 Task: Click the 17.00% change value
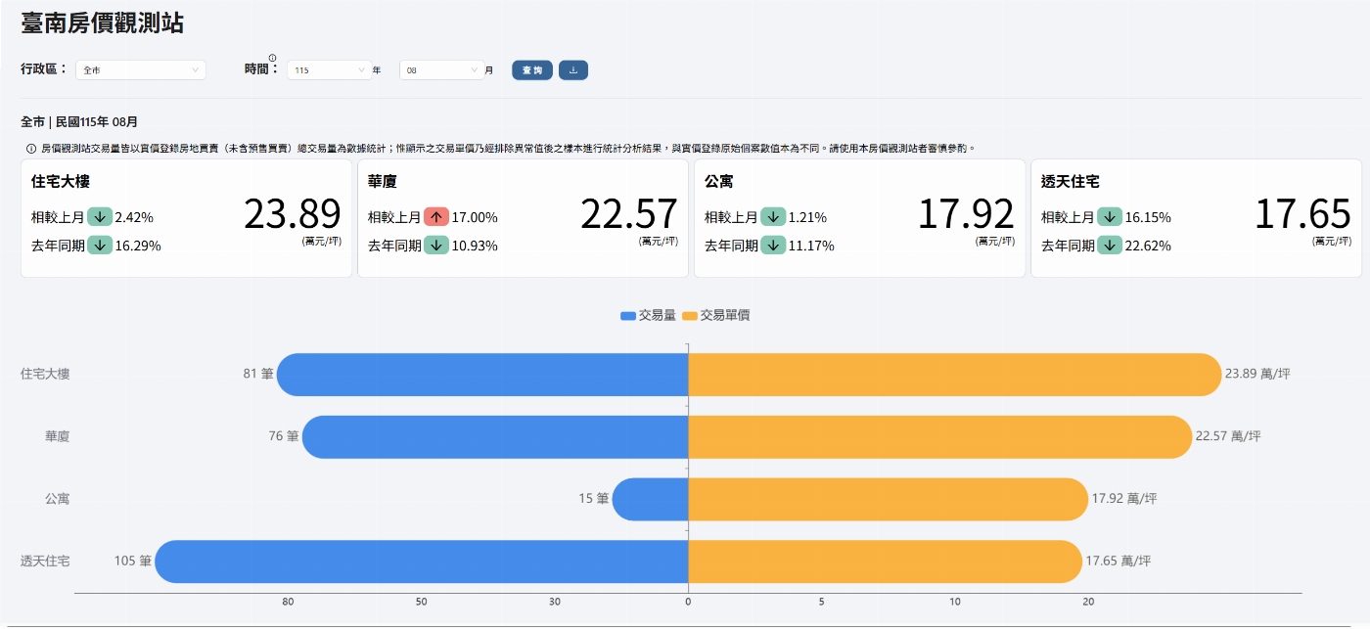click(475, 217)
